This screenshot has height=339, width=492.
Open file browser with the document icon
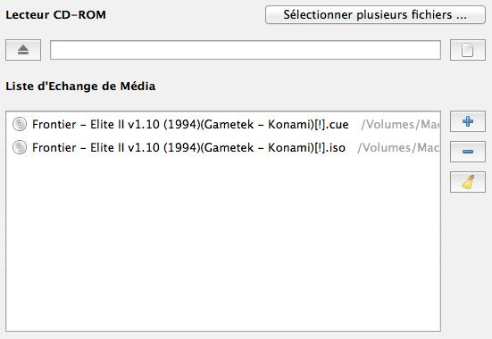click(x=468, y=50)
